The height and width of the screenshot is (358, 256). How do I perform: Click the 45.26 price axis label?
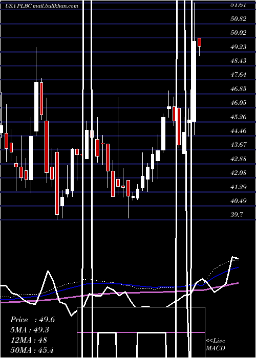(239, 117)
